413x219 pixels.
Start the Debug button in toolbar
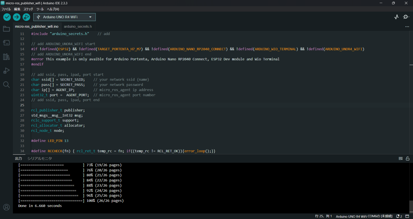[26, 17]
